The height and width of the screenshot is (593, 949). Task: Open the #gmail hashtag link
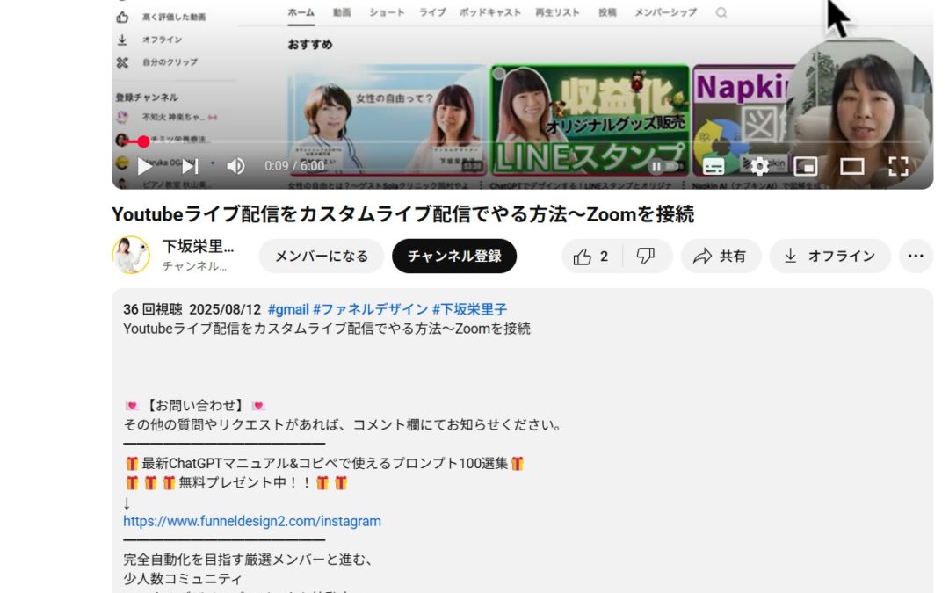[x=288, y=309]
